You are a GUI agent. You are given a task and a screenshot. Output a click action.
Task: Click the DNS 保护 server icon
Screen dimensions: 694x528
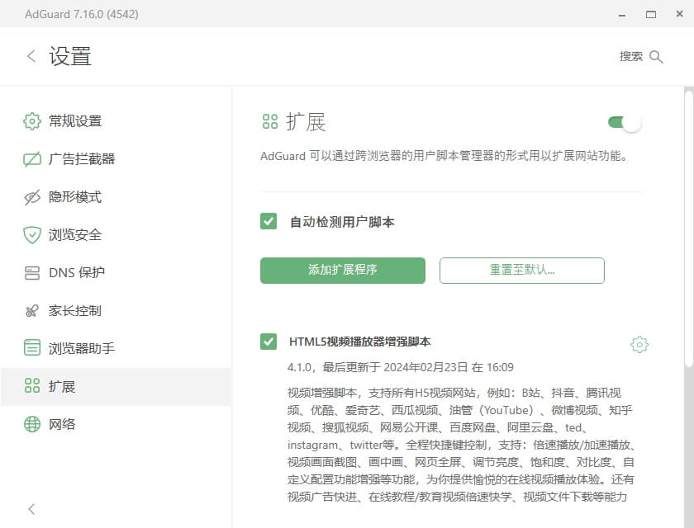pos(32,272)
